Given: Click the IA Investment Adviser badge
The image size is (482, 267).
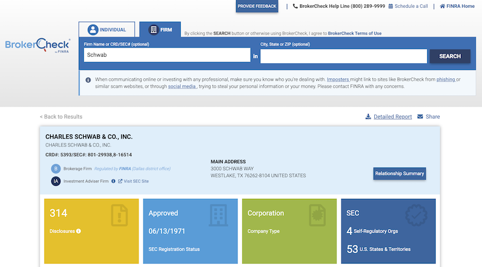Looking at the screenshot, I should (x=55, y=181).
